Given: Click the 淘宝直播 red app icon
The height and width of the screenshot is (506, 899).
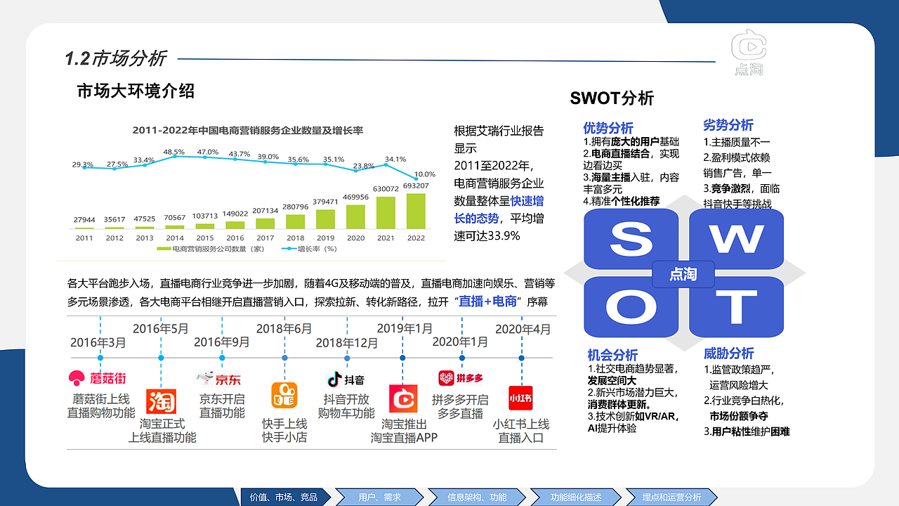Looking at the screenshot, I should [x=403, y=398].
